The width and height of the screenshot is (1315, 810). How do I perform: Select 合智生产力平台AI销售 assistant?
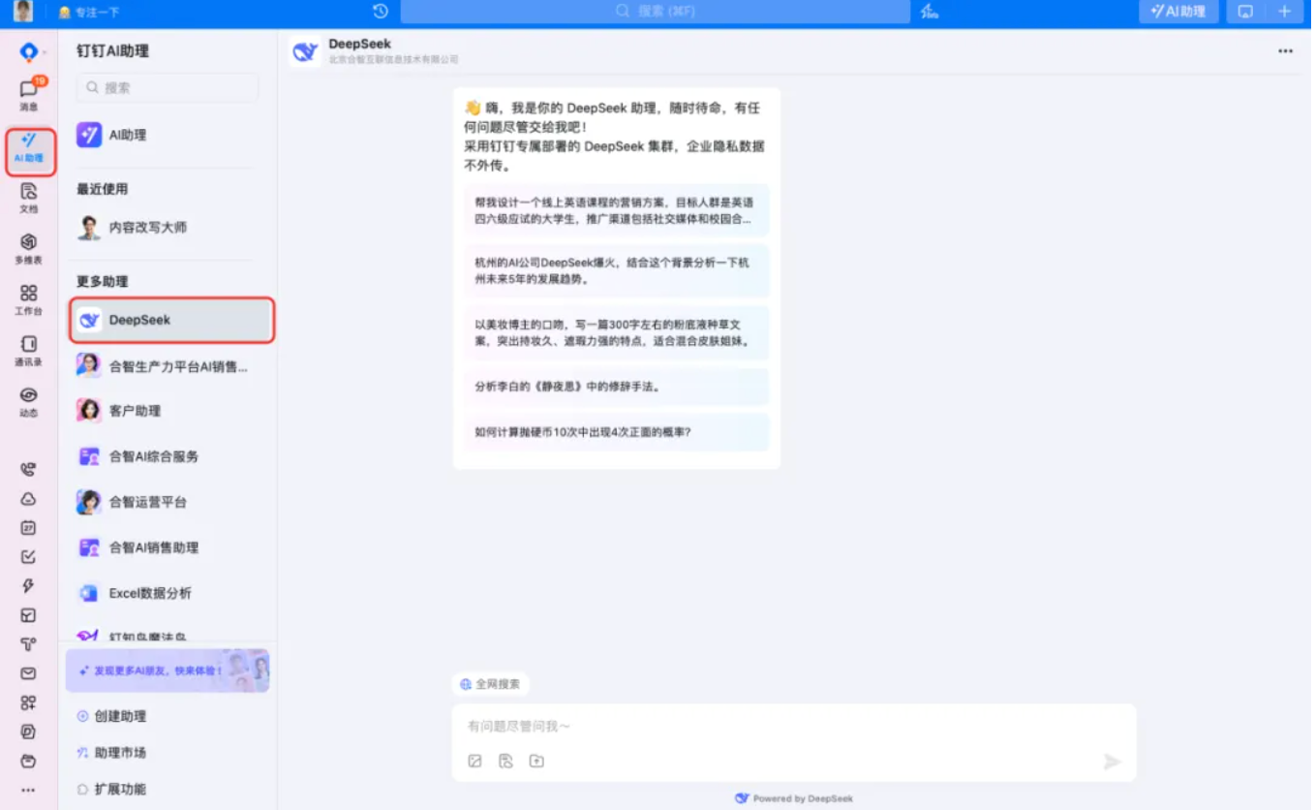click(x=168, y=366)
